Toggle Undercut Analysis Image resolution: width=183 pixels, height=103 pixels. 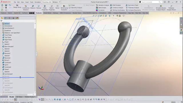(x=117, y=8)
